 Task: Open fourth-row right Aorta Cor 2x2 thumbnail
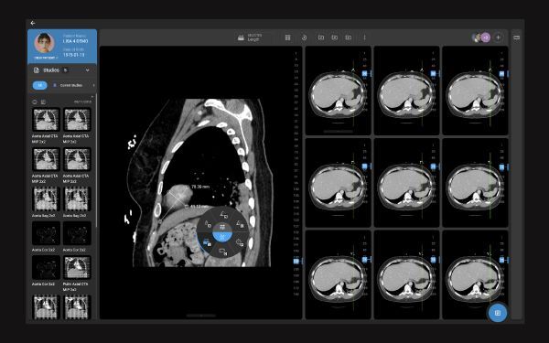[77, 233]
